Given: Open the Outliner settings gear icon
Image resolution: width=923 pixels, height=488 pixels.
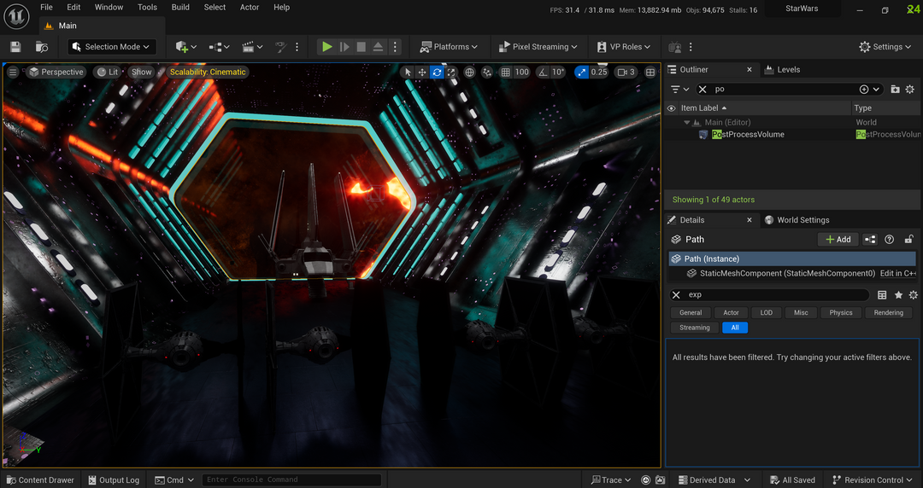Looking at the screenshot, I should (910, 90).
